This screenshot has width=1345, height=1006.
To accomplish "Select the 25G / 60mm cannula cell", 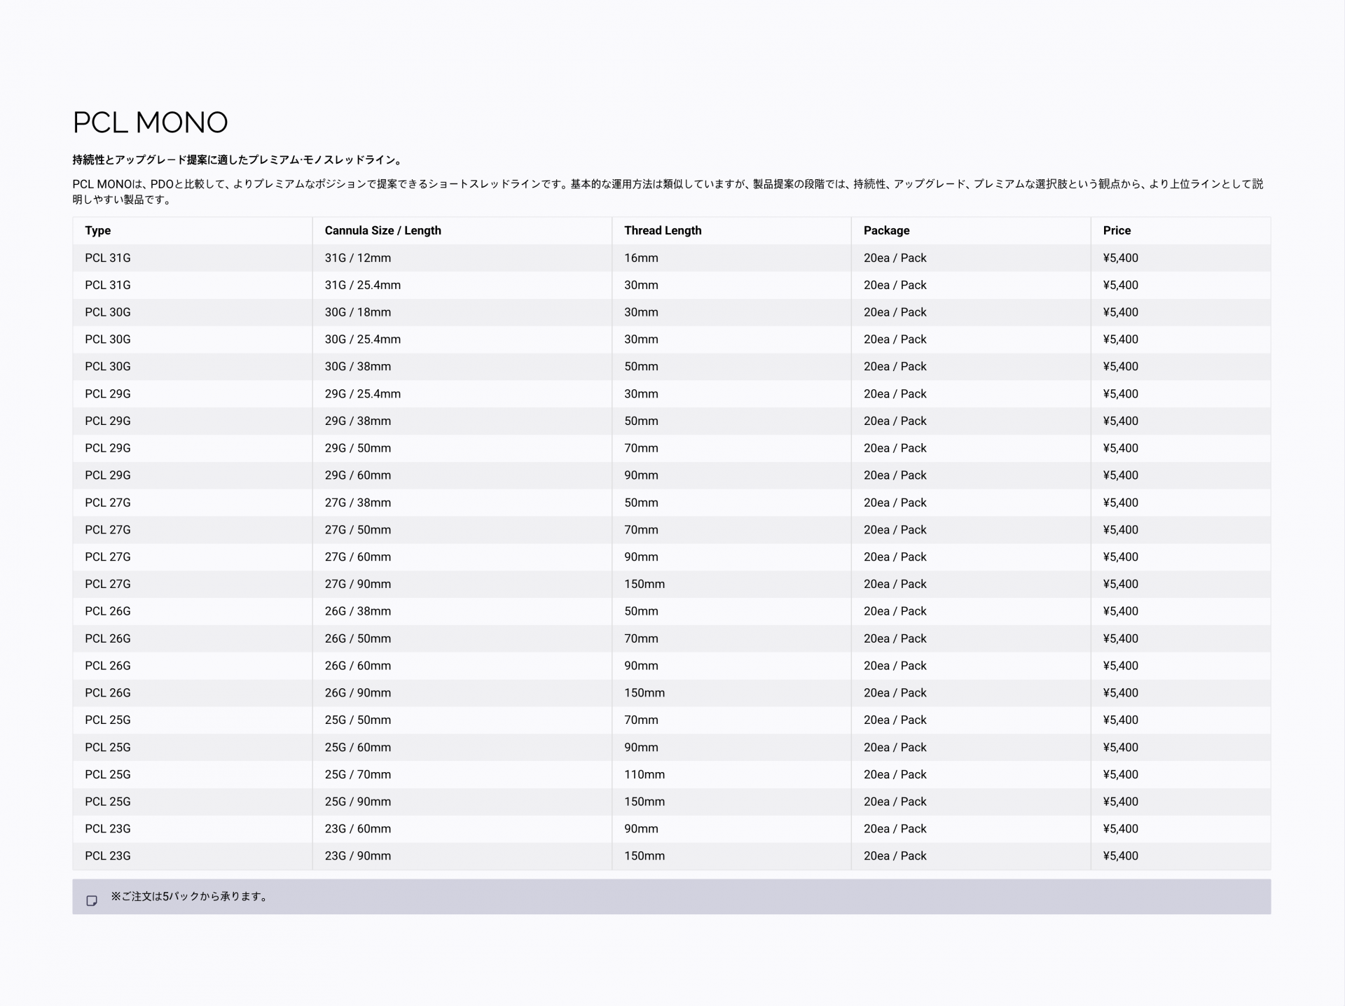I will (462, 747).
